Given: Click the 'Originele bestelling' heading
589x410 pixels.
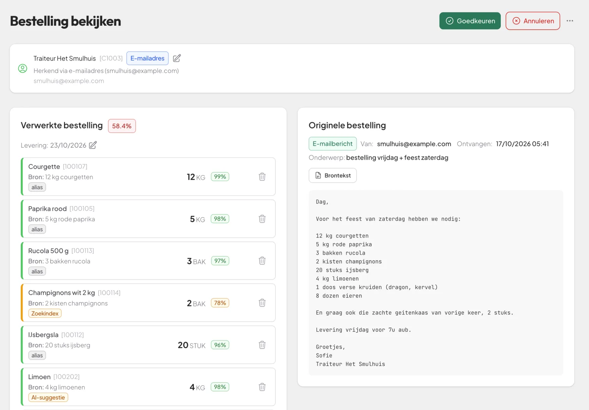Looking at the screenshot, I should tap(347, 125).
